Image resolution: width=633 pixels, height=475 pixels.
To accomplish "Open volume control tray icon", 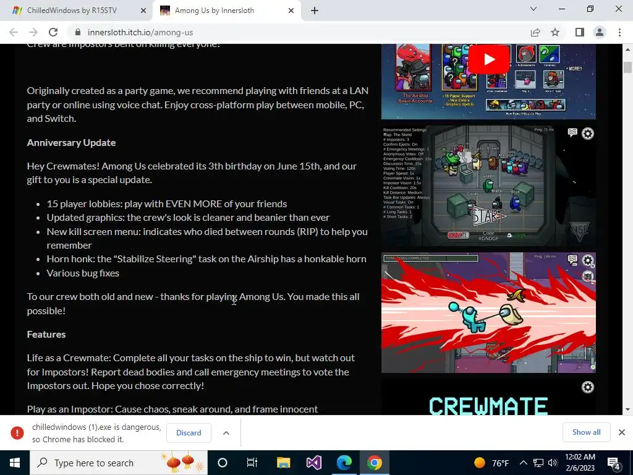I will [x=553, y=463].
